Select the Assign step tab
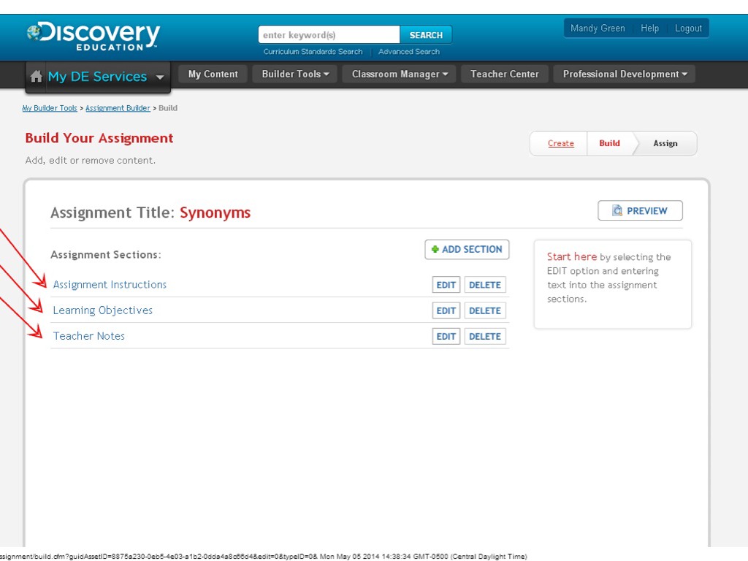 point(665,143)
